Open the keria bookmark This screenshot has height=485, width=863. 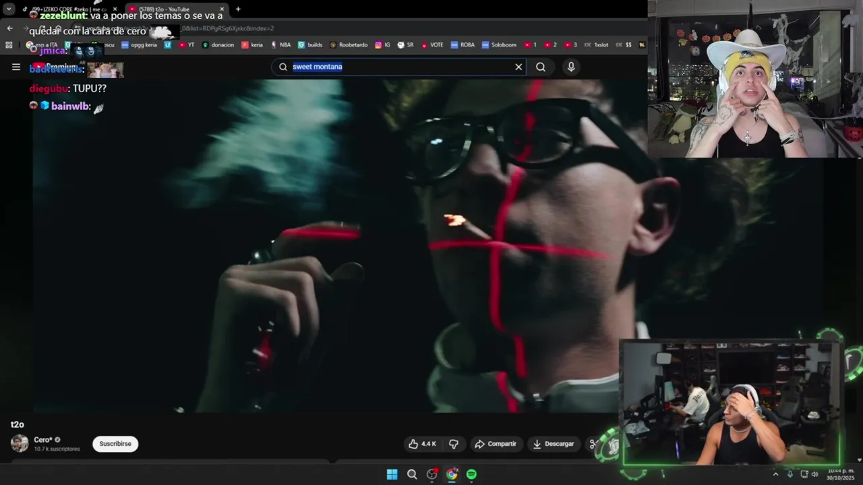click(252, 45)
